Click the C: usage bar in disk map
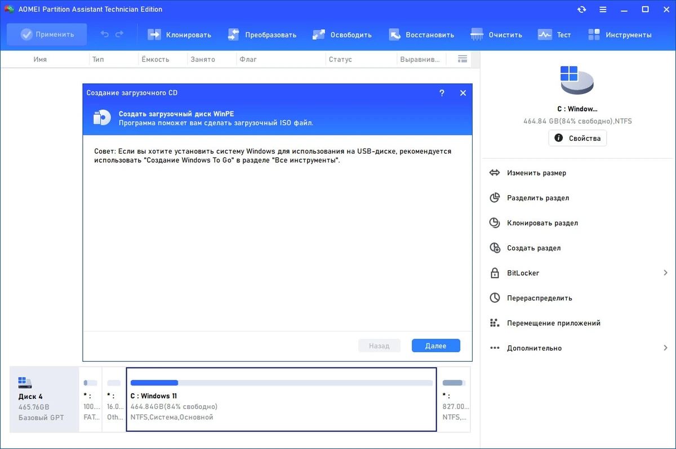676x449 pixels. (x=281, y=383)
